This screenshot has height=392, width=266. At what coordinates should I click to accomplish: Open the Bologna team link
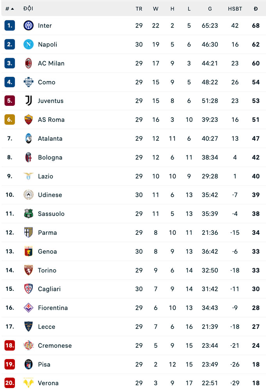tap(50, 157)
